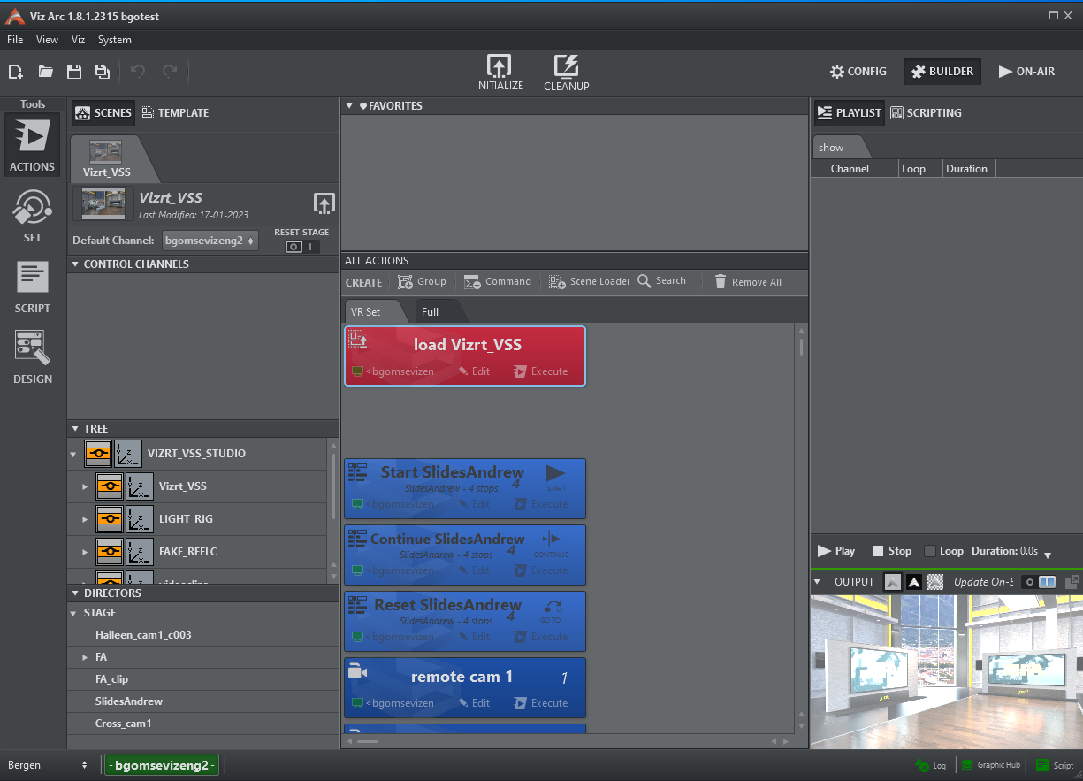Click the Cleanup icon
1083x781 pixels.
[566, 66]
